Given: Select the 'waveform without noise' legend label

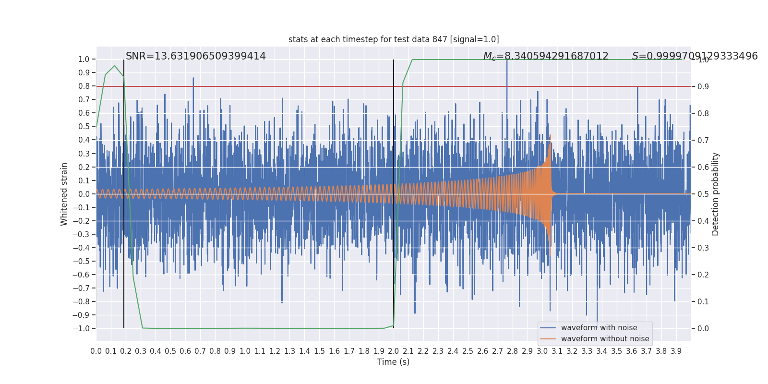Looking at the screenshot, I should click(x=605, y=339).
